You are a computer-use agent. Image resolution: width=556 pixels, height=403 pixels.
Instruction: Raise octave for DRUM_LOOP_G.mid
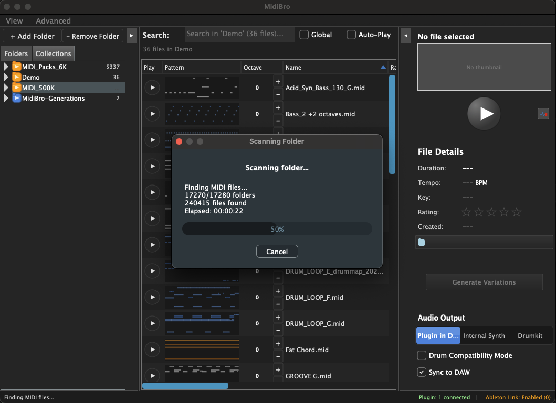pos(278,318)
